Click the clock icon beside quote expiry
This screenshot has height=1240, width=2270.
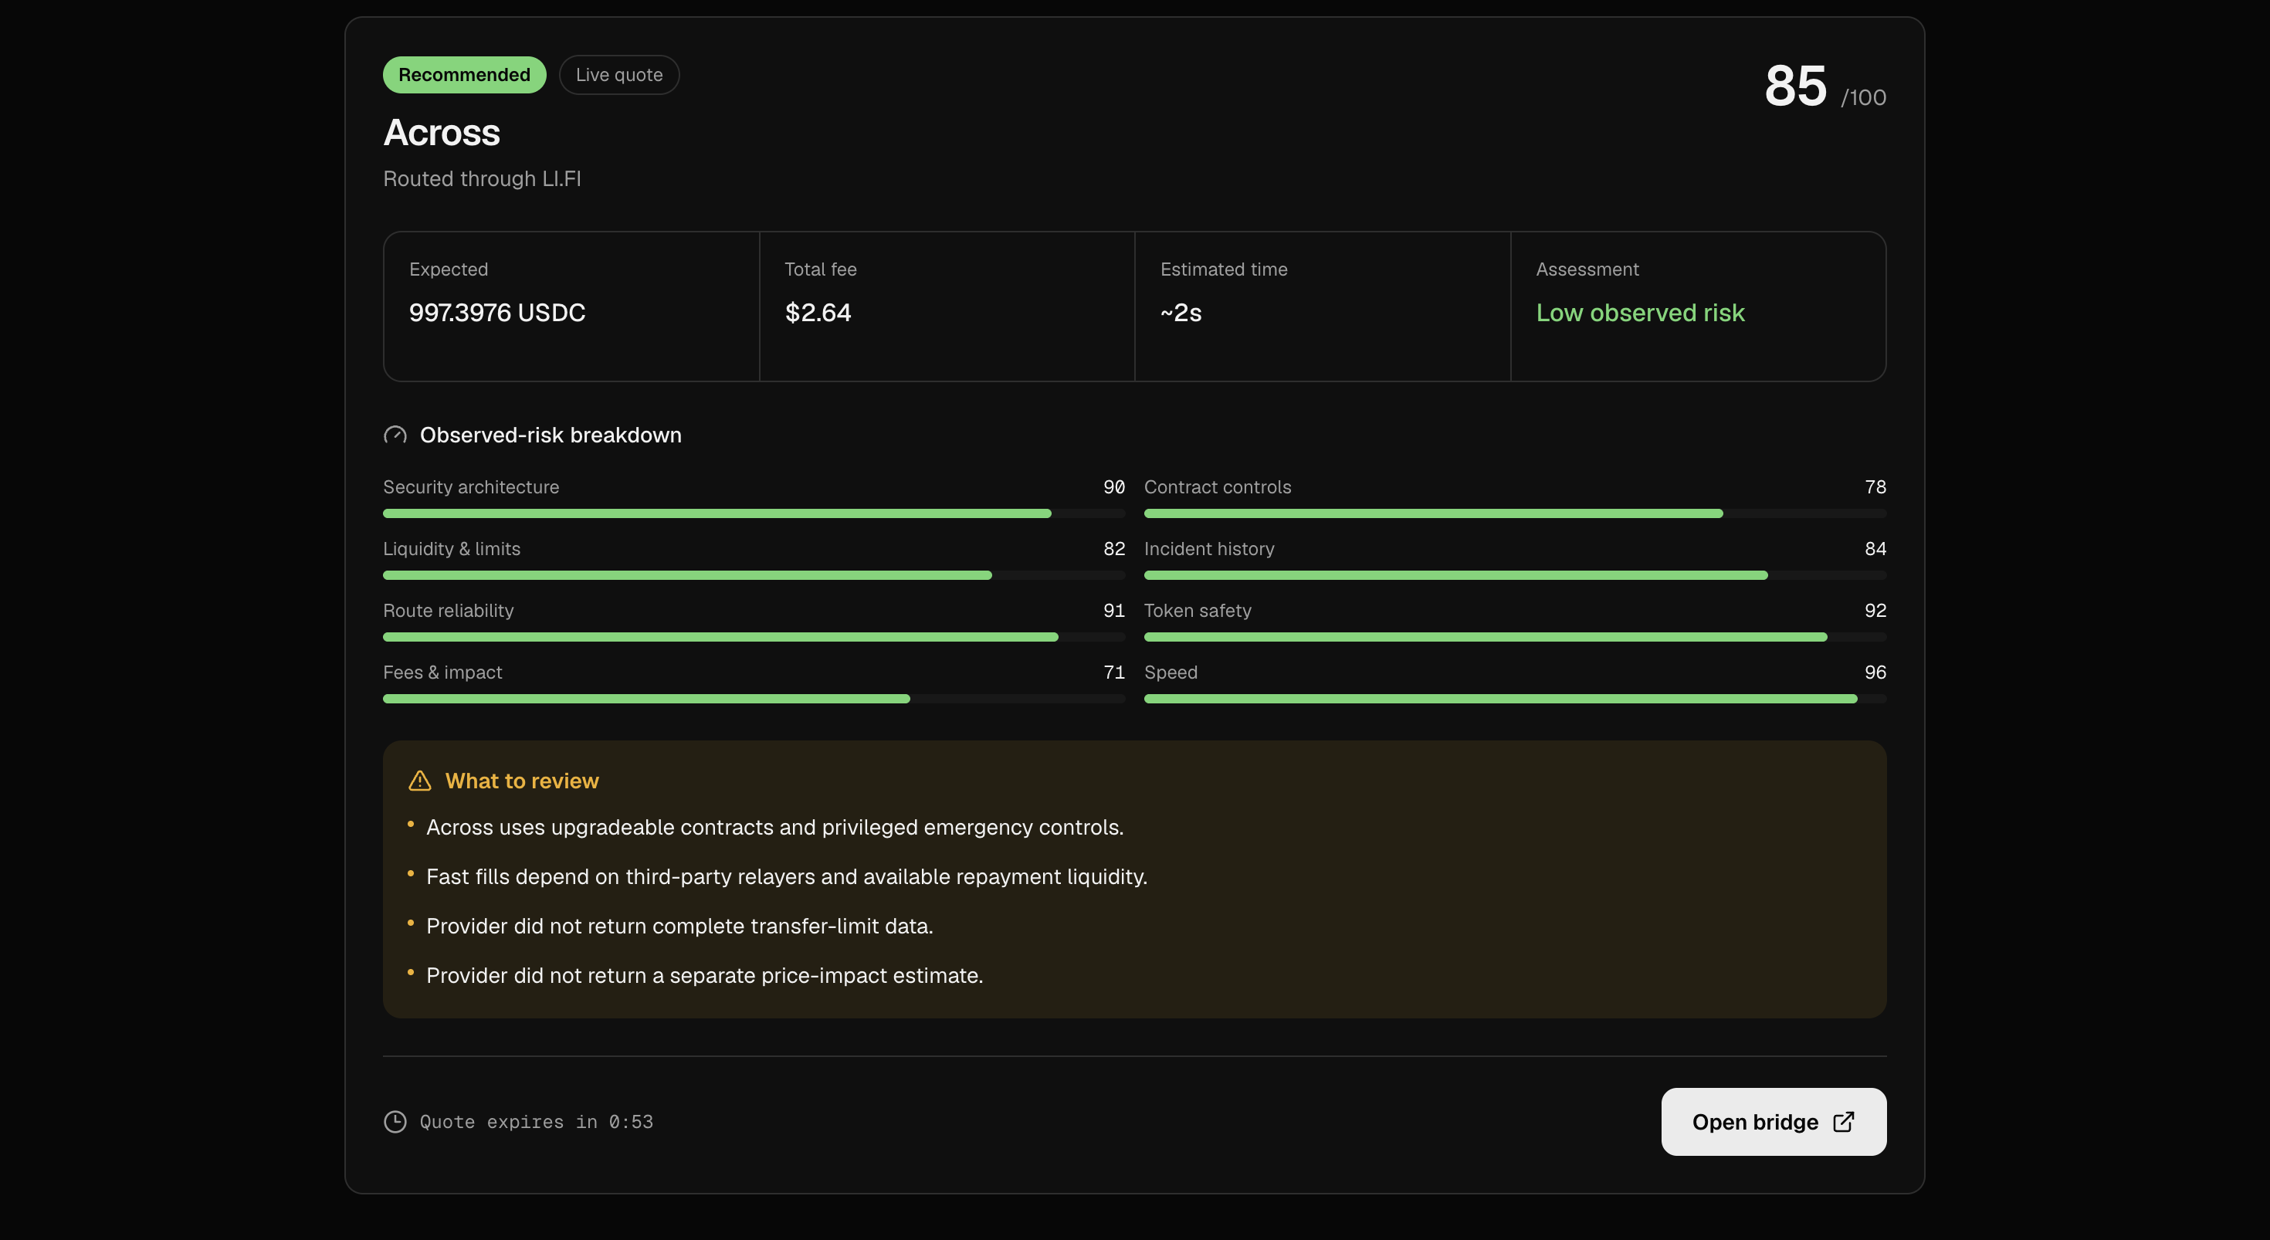click(395, 1121)
